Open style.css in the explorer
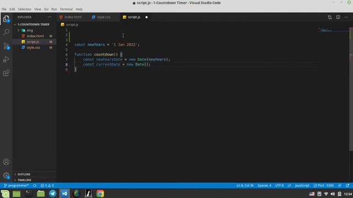Image resolution: width=353 pixels, height=198 pixels. pyautogui.click(x=33, y=47)
